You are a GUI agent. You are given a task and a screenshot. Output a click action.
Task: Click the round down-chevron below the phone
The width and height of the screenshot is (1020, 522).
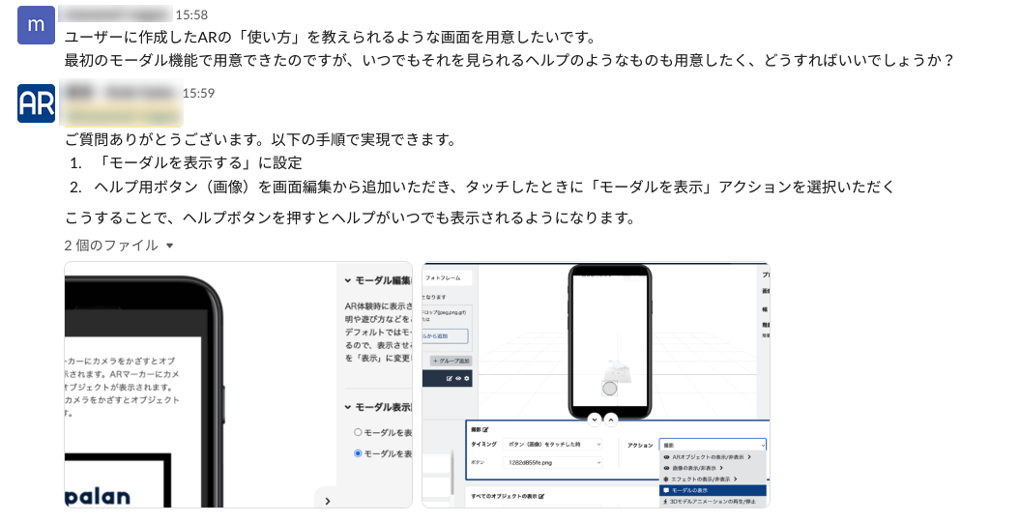[595, 420]
